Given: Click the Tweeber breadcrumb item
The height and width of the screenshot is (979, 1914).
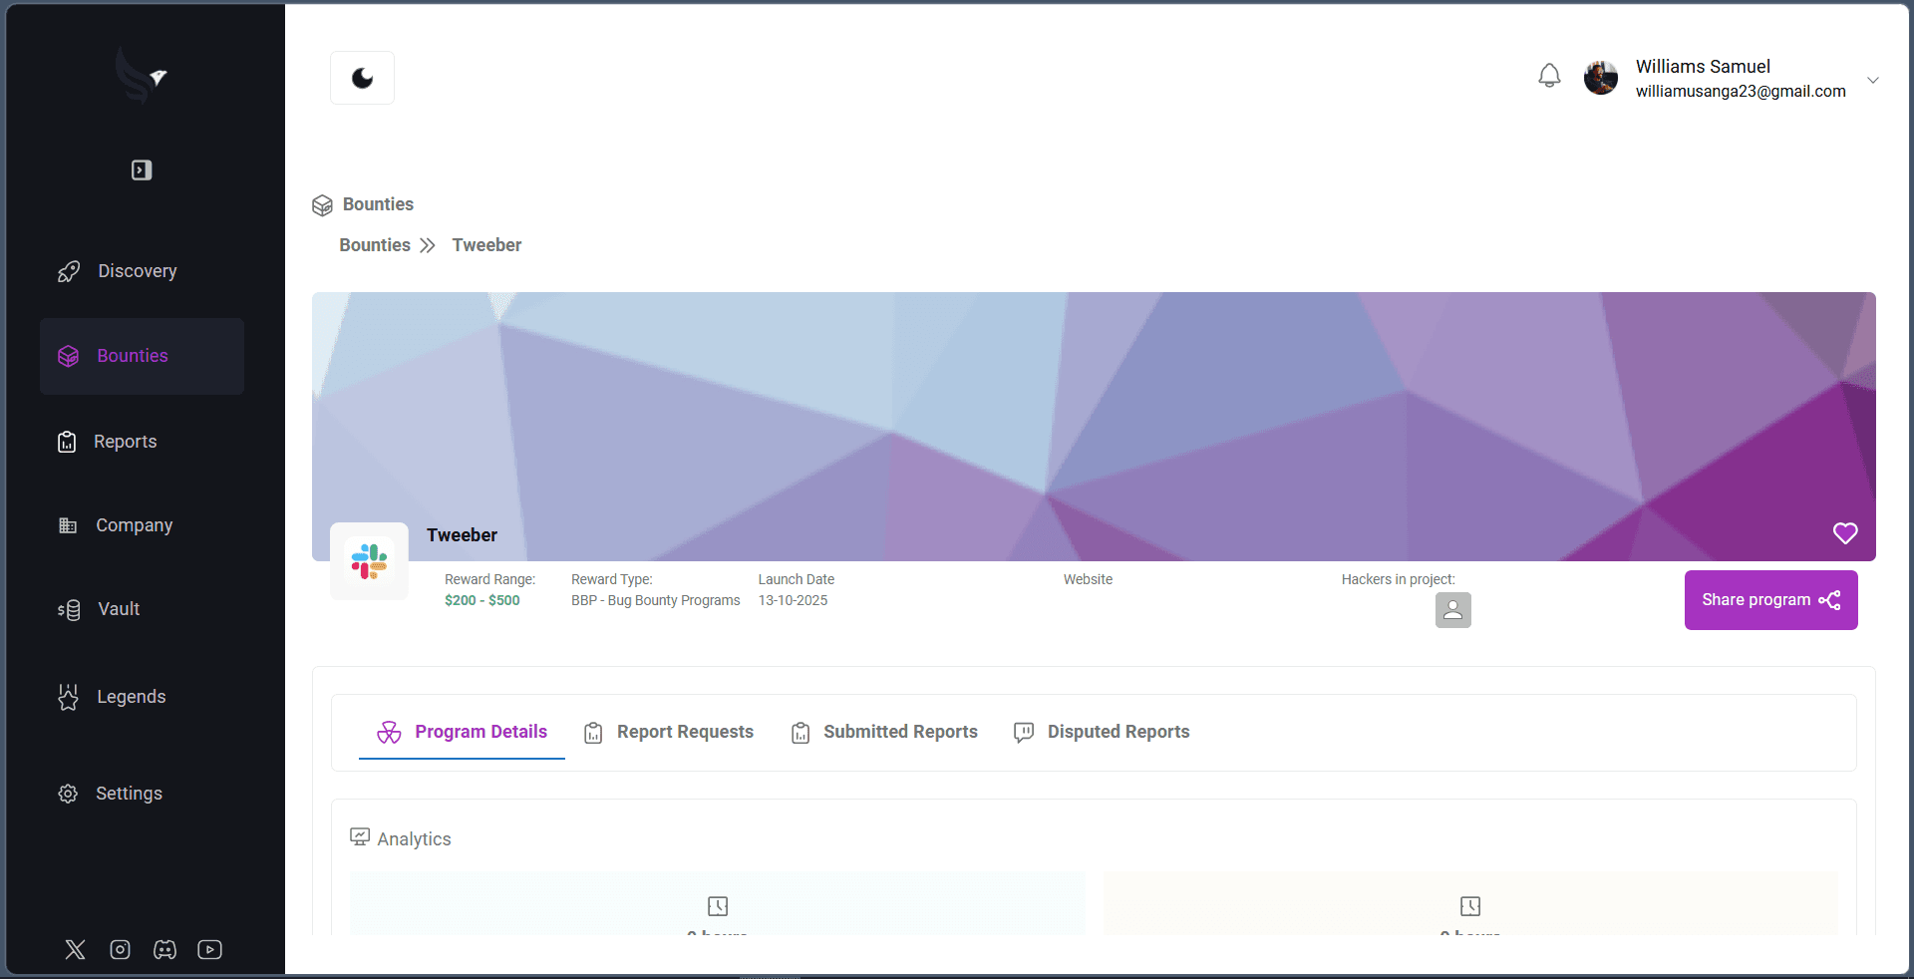Looking at the screenshot, I should (x=486, y=245).
